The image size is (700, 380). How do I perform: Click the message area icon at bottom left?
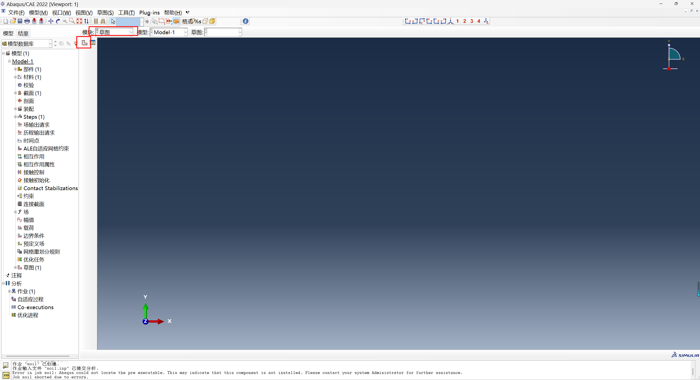pos(6,366)
